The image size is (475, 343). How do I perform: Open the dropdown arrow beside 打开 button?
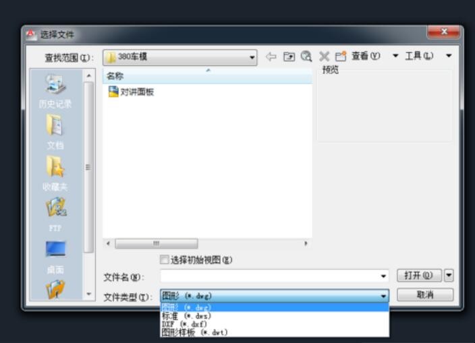449,276
